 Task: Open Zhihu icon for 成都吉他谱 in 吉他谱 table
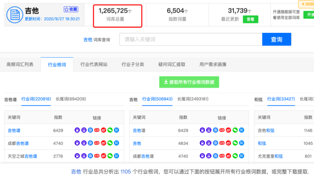point(117,143)
